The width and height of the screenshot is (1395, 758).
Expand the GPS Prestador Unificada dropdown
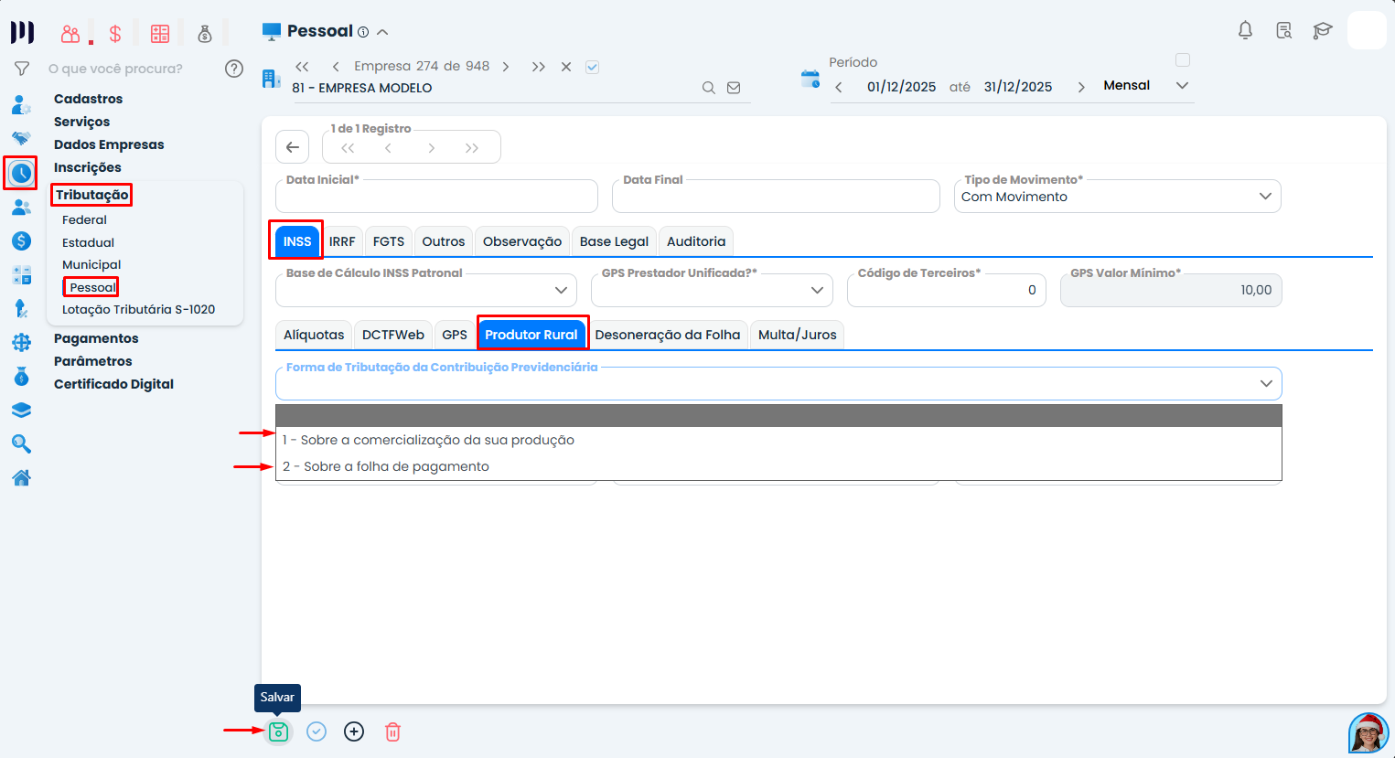(817, 290)
